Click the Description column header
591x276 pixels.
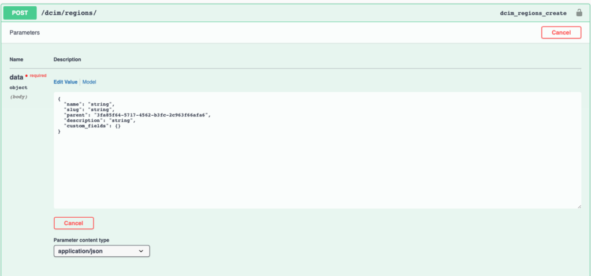[67, 59]
